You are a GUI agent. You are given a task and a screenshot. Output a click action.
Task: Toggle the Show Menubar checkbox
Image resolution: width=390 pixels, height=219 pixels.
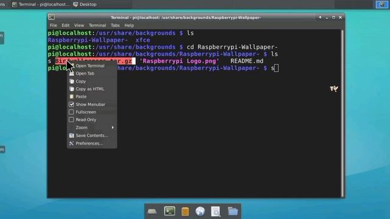[x=71, y=104]
